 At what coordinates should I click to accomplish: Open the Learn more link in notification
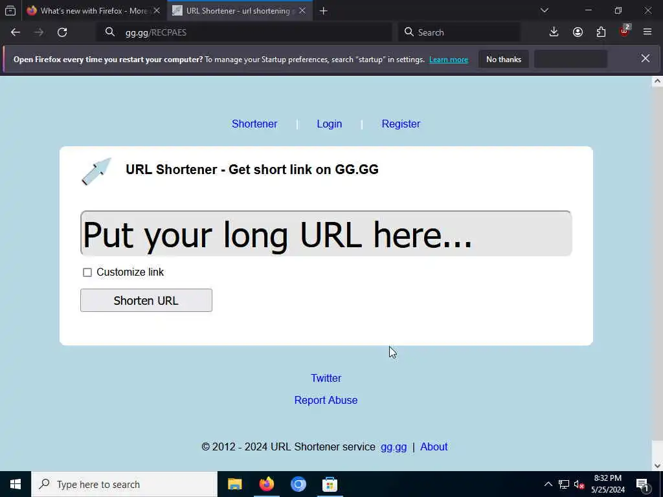coord(449,60)
